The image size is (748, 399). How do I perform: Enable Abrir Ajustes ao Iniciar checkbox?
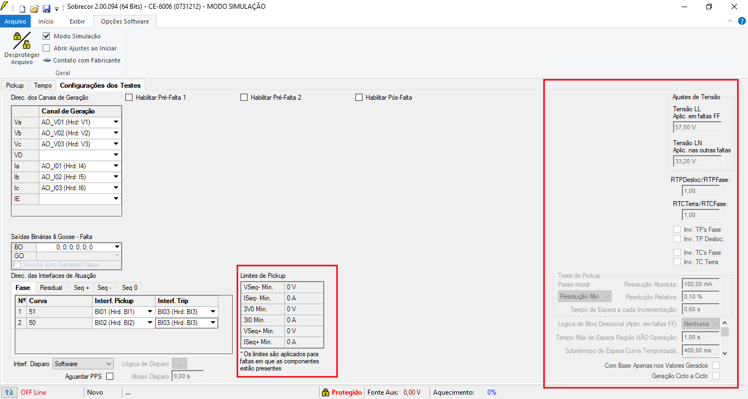coord(47,48)
